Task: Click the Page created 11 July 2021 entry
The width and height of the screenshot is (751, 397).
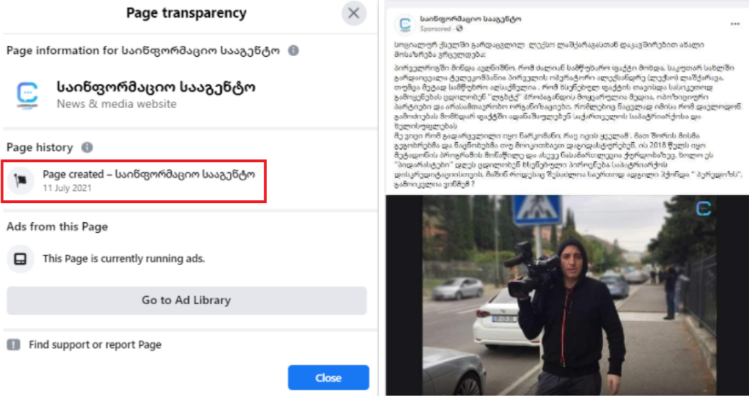Action: tap(134, 181)
